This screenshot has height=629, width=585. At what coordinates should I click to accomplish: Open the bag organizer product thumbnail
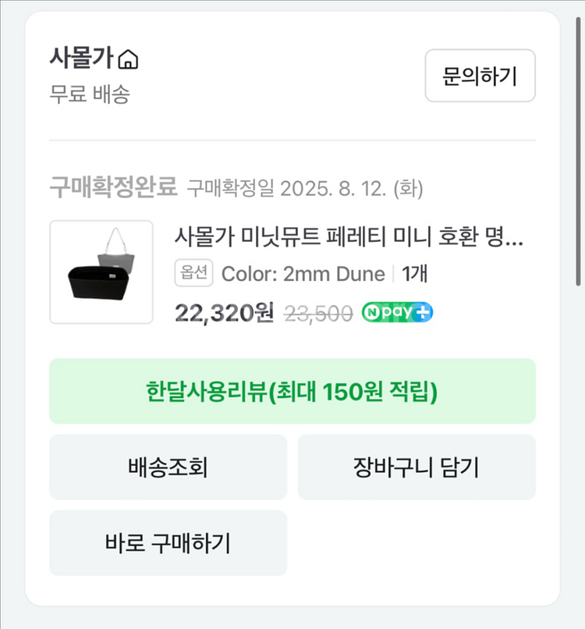[101, 272]
